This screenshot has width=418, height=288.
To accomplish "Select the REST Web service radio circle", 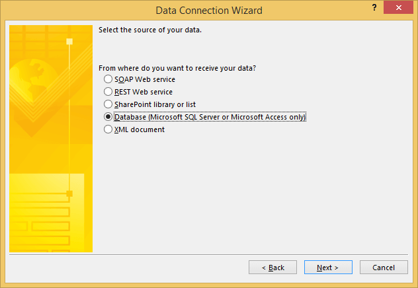I will [x=108, y=92].
